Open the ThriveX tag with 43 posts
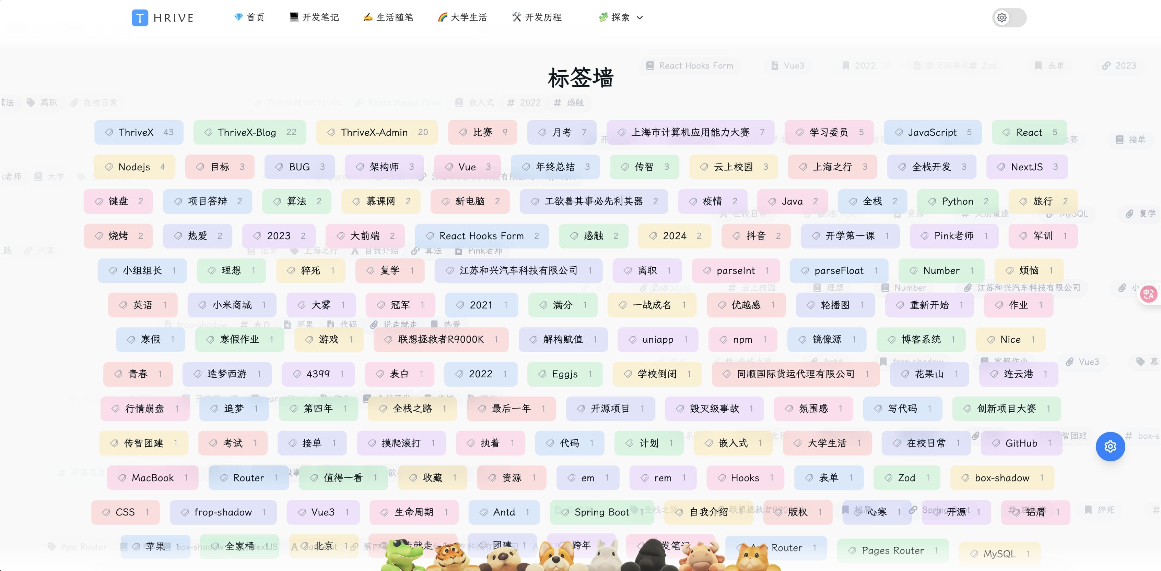Screen dimensions: 1161x571 coord(139,132)
